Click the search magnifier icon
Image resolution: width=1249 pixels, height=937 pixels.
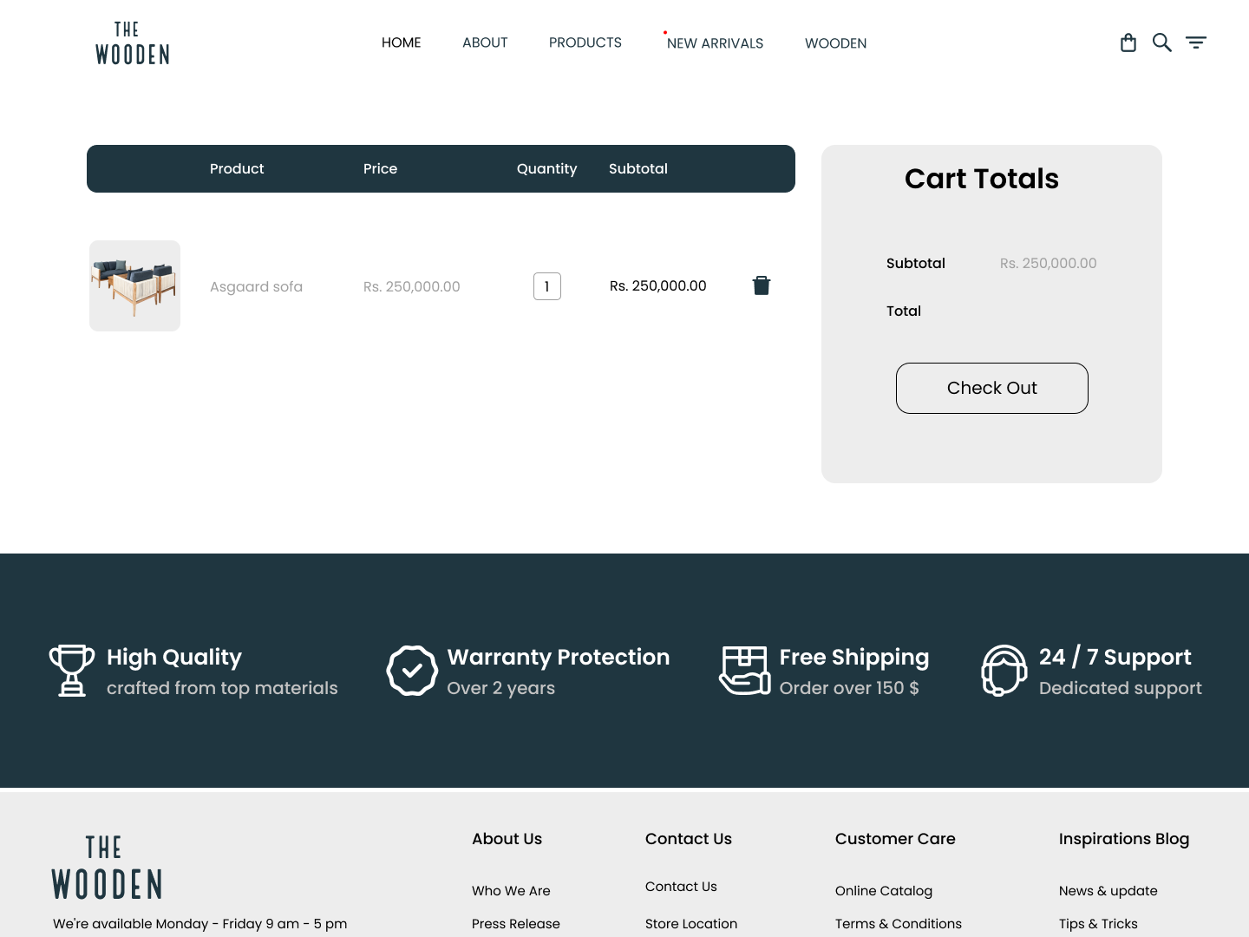click(1161, 42)
